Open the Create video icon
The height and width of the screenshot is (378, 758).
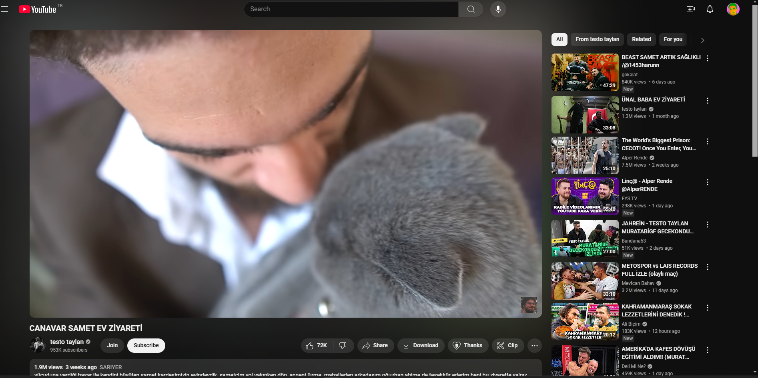690,9
